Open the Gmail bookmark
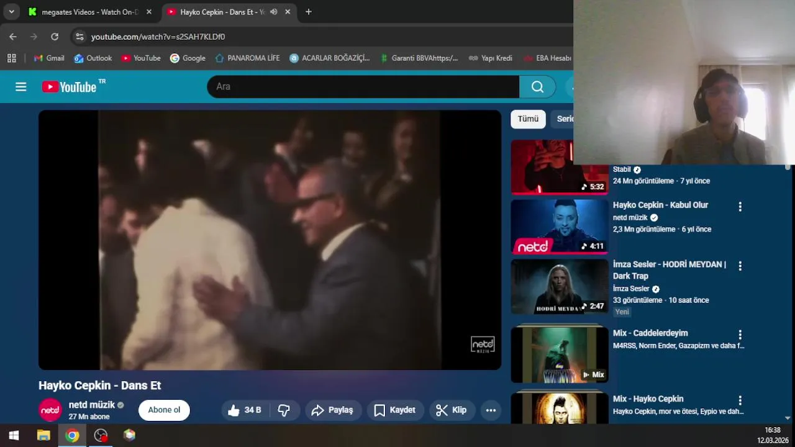This screenshot has width=795, height=447. coord(49,58)
